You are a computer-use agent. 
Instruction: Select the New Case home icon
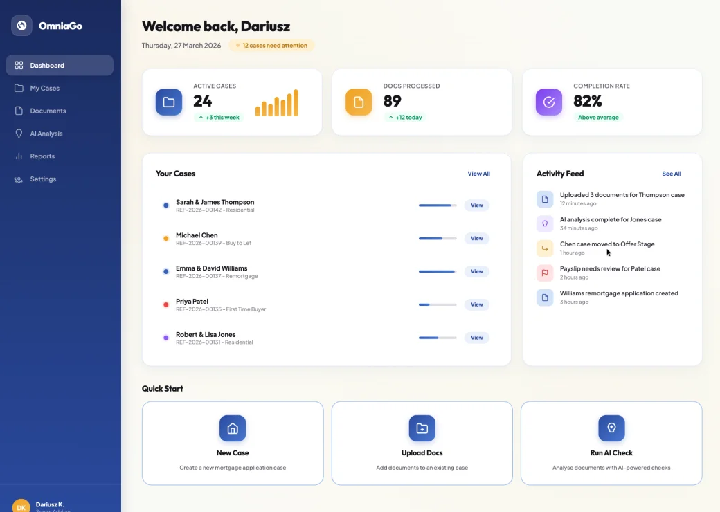point(232,428)
